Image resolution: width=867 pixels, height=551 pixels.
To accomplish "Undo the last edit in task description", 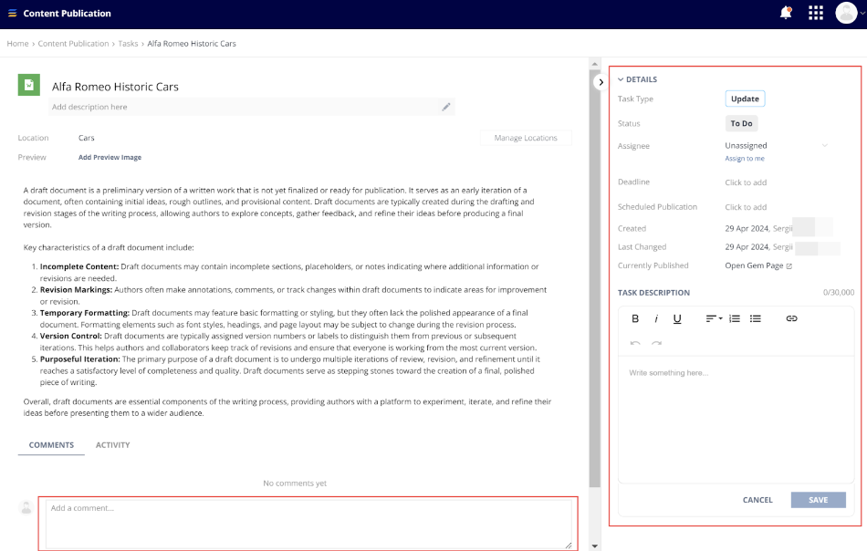I will (635, 343).
